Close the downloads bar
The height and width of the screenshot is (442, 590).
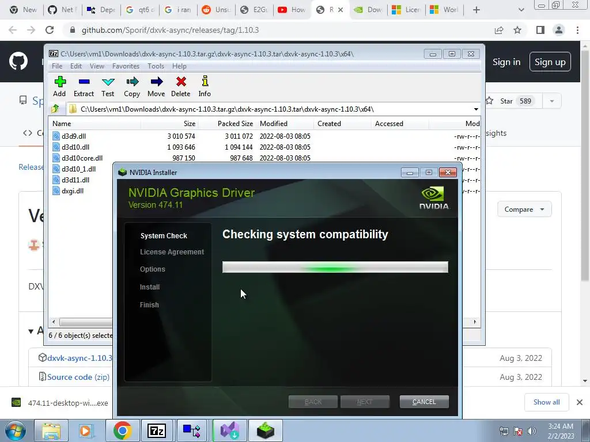580,402
